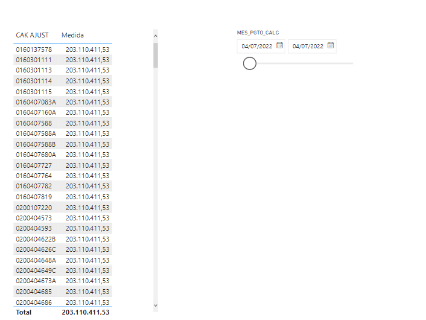Screen dimensions: 426x320
Task: Select row 0200404649C
Action: [x=63, y=270]
